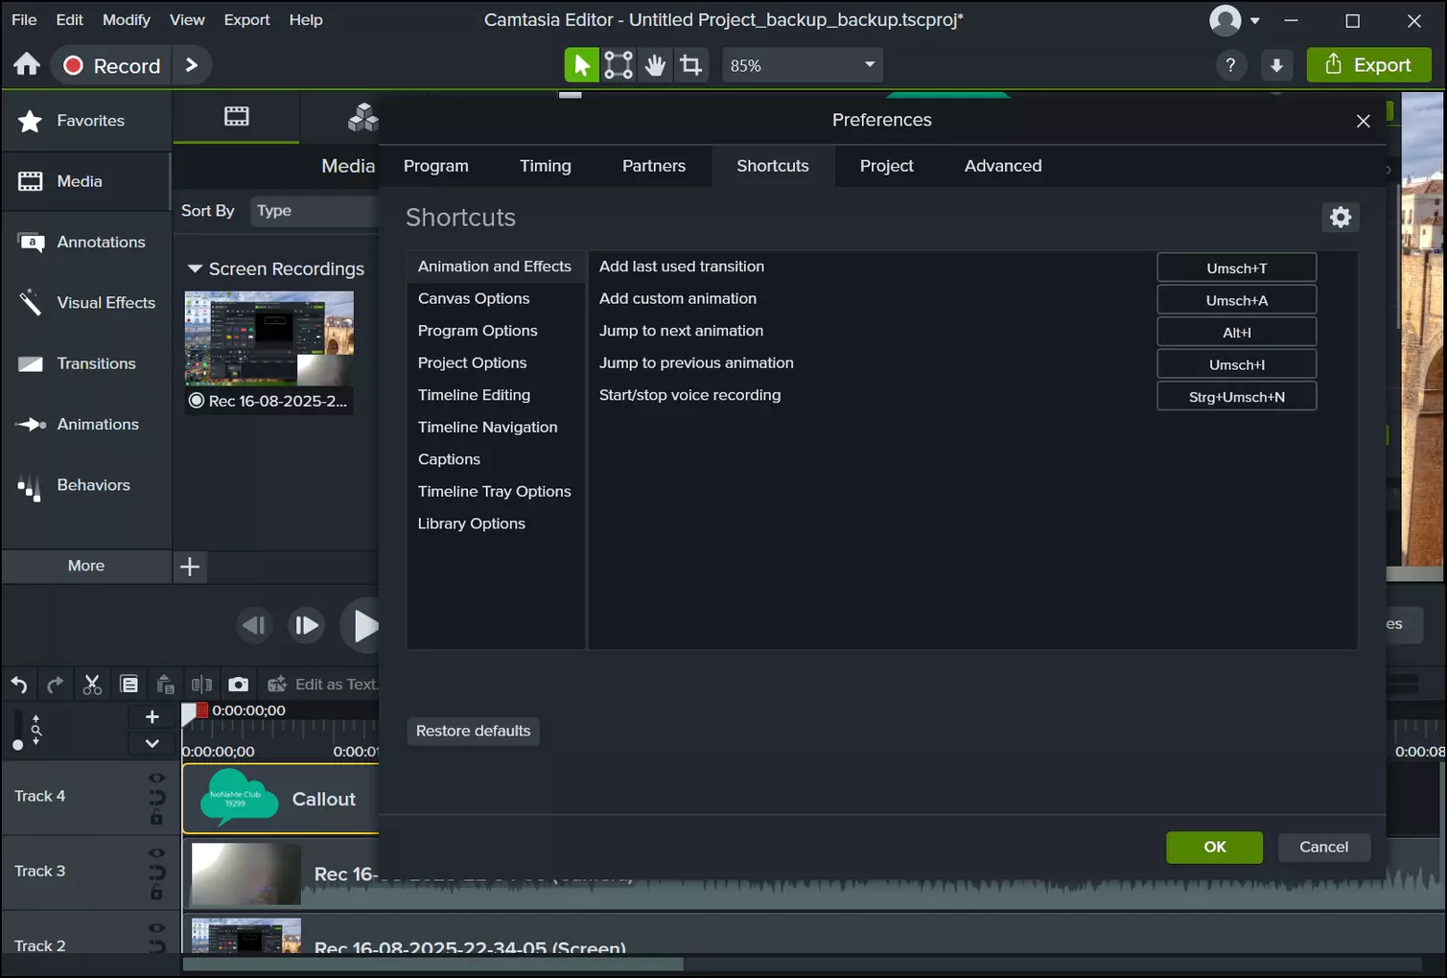
Task: Click the green Export button
Action: 1369,65
